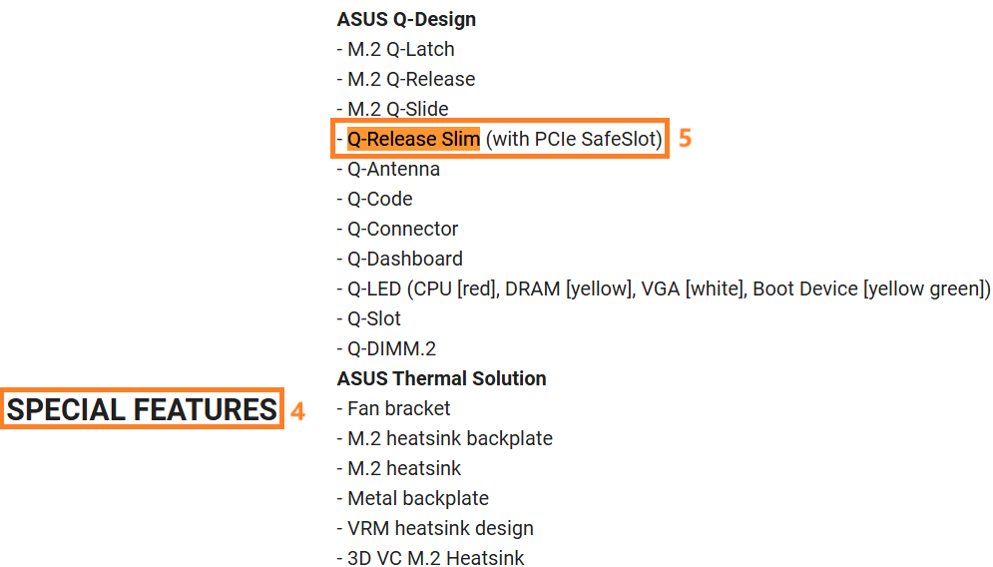993x567 pixels.
Task: Click the M.2 Q-Slide entry
Action: coord(392,109)
